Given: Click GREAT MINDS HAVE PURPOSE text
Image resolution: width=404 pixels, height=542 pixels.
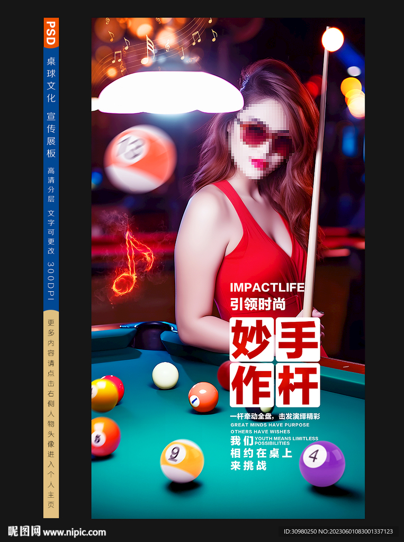Looking at the screenshot, I should point(270,425).
